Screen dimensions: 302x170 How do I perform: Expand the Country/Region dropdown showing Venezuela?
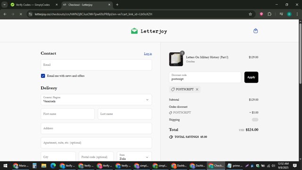96,100
